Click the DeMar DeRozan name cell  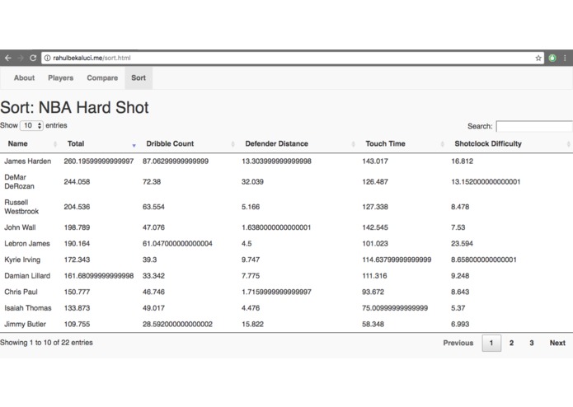19,182
